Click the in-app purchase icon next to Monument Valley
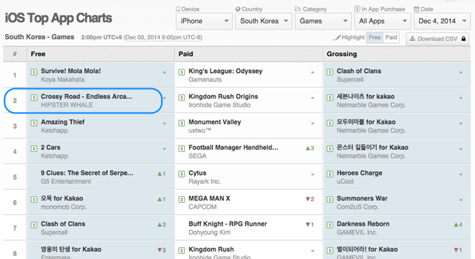Viewport: 475px width, 259px height. pos(181,123)
